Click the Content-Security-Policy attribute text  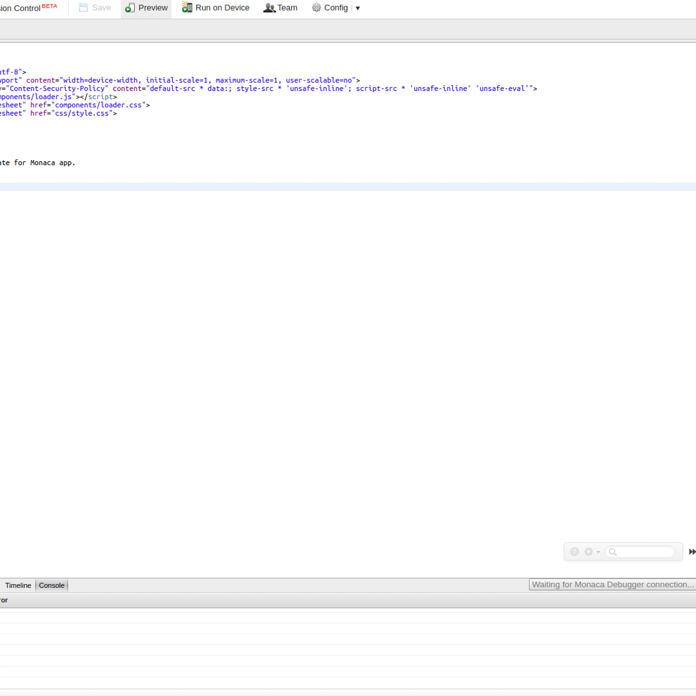click(57, 89)
